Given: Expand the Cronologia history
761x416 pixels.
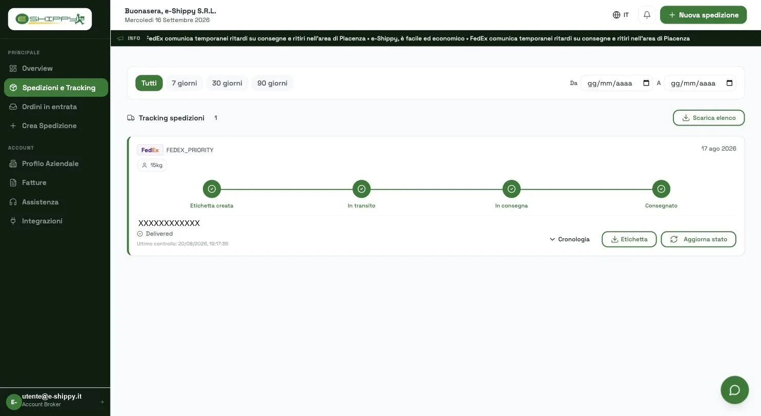Looking at the screenshot, I should (569, 239).
